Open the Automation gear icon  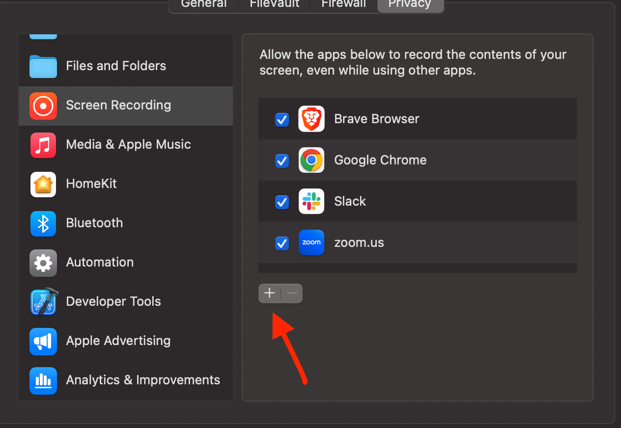[43, 263]
